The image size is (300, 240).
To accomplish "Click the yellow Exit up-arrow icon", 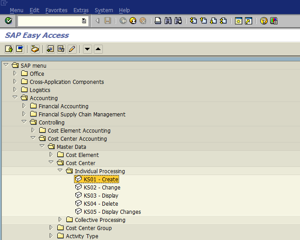I will [133, 21].
